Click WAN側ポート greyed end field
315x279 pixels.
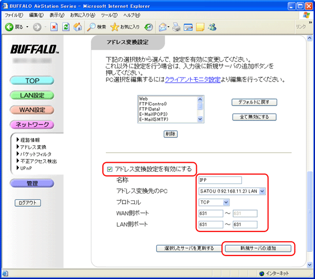tap(245, 214)
